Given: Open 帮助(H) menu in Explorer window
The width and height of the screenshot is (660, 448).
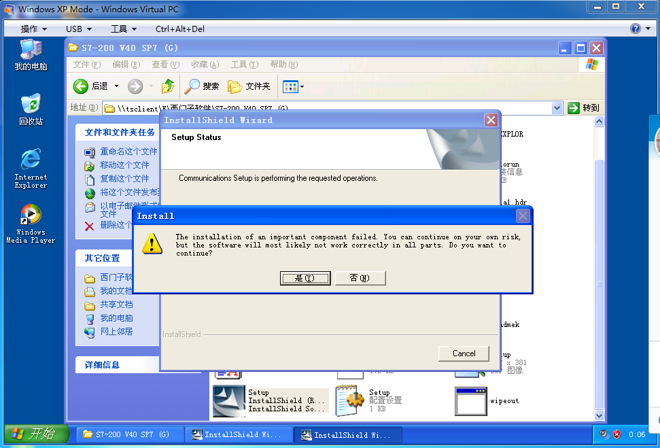Looking at the screenshot, I should (283, 65).
